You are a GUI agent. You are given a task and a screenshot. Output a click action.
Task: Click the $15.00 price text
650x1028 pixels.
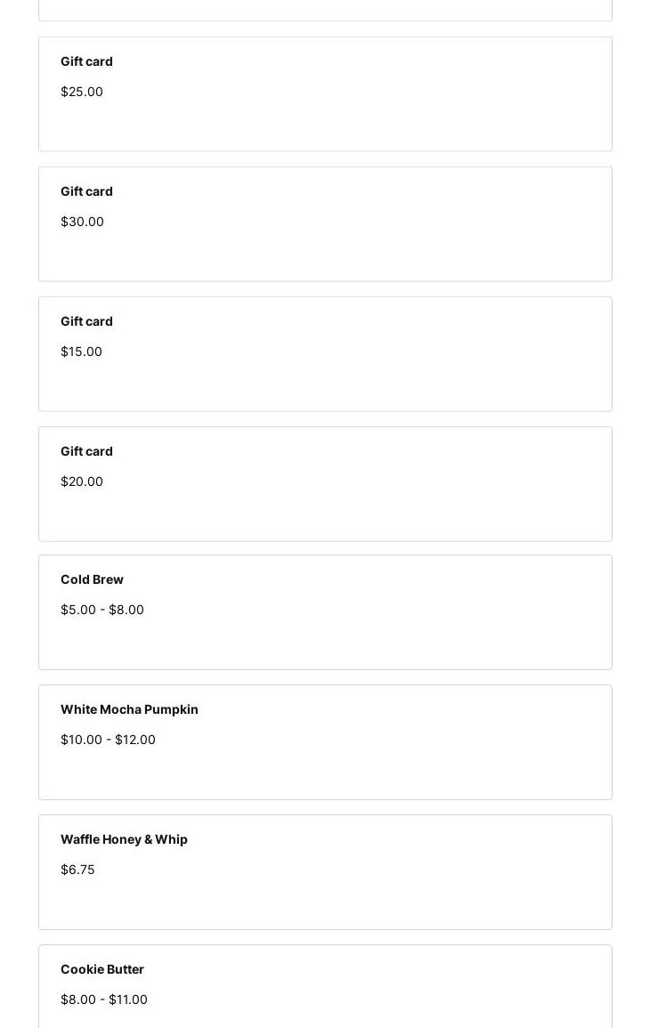pyautogui.click(x=81, y=352)
